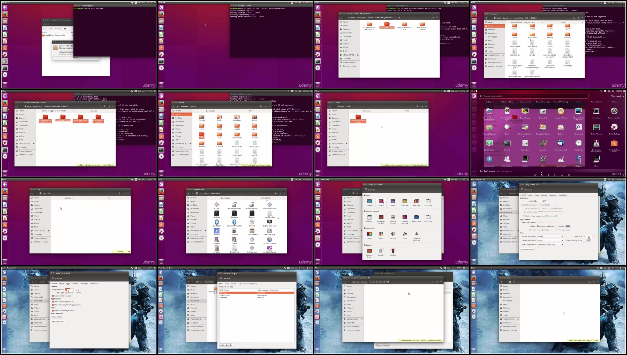Screen dimensions: 627x355
Task: Enable Minimize single window applications on click
Action: [x=539, y=216]
